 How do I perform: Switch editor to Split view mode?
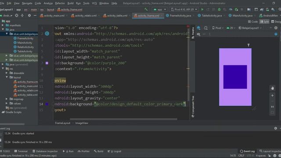point(264,22)
